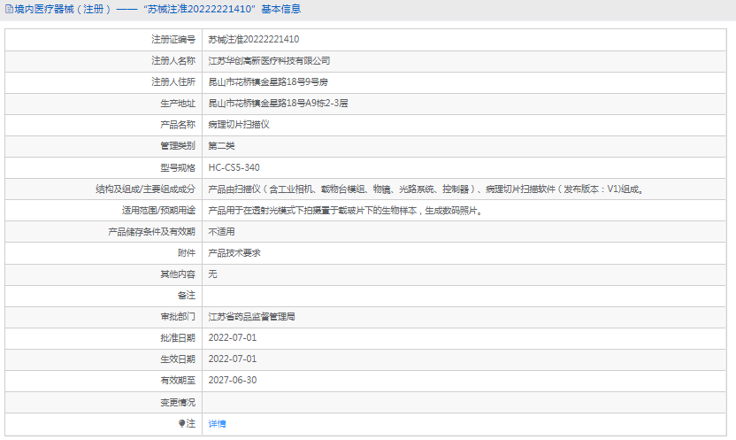Select the 生效日期 value 2022-07-01
736x440 pixels.
233,359
